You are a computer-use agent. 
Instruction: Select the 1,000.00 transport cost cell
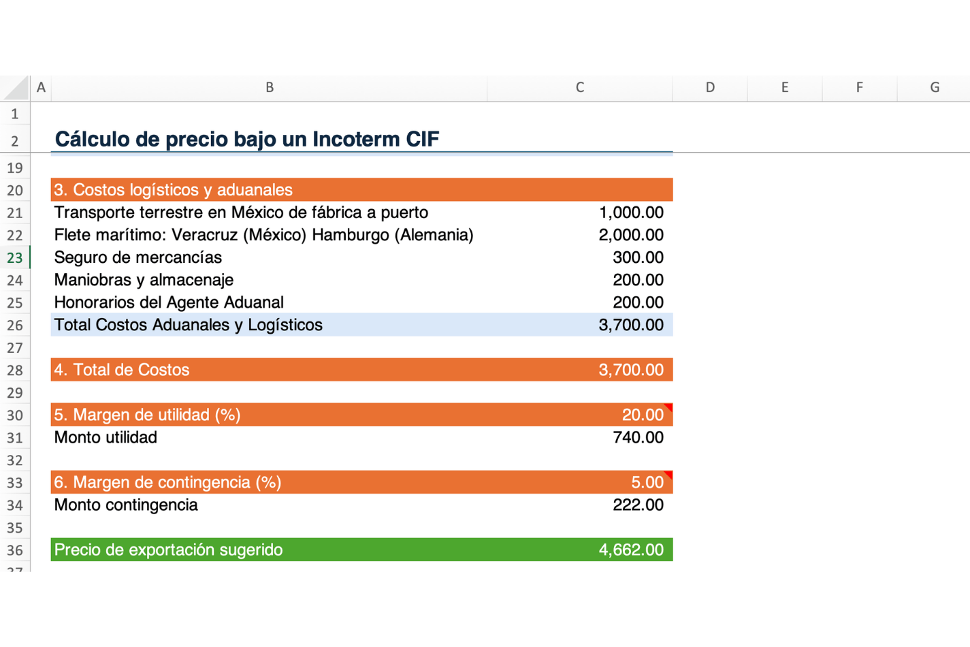[580, 212]
